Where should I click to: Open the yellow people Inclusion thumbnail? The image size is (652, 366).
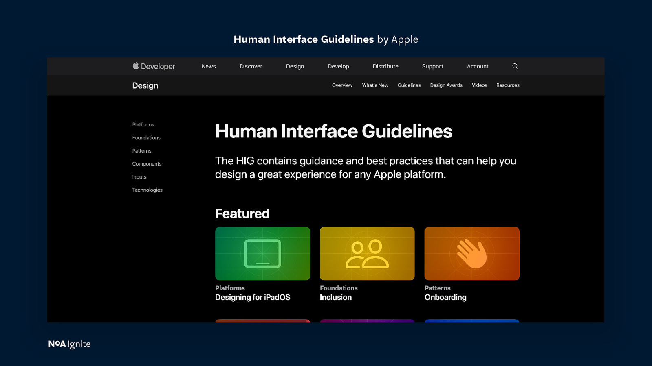click(367, 253)
